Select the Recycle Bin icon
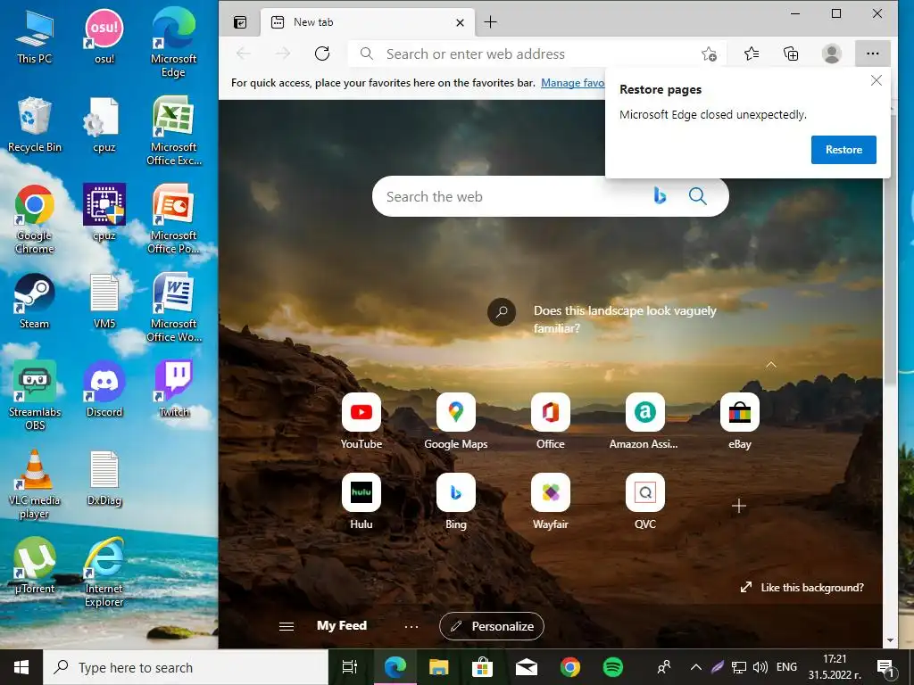 pyautogui.click(x=35, y=125)
